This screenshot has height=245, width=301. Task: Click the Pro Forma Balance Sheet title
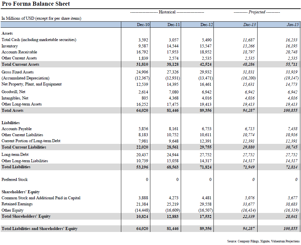37,4
